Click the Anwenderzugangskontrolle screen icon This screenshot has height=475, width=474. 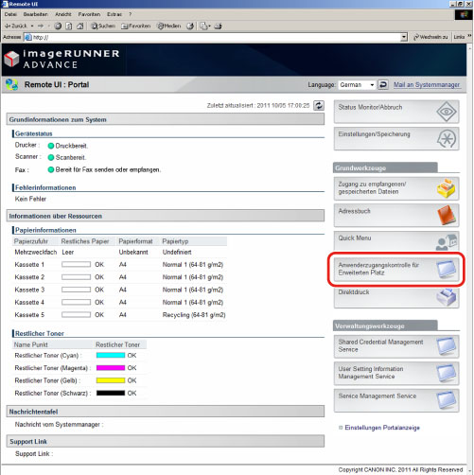[x=447, y=269]
